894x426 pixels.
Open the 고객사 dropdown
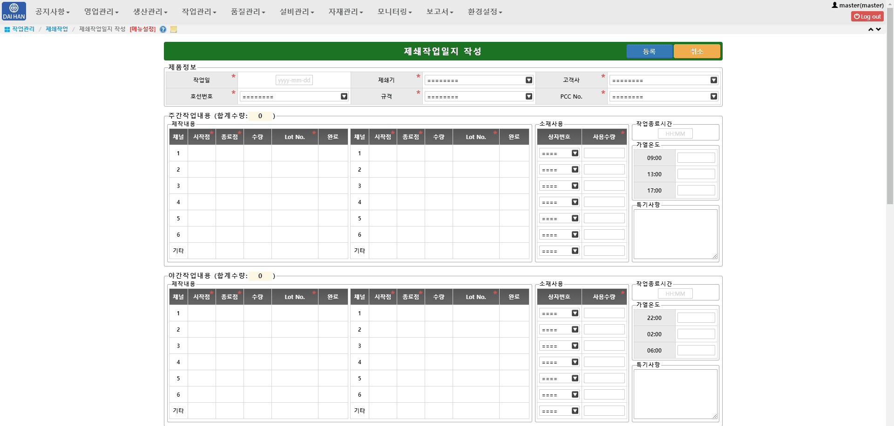point(713,80)
